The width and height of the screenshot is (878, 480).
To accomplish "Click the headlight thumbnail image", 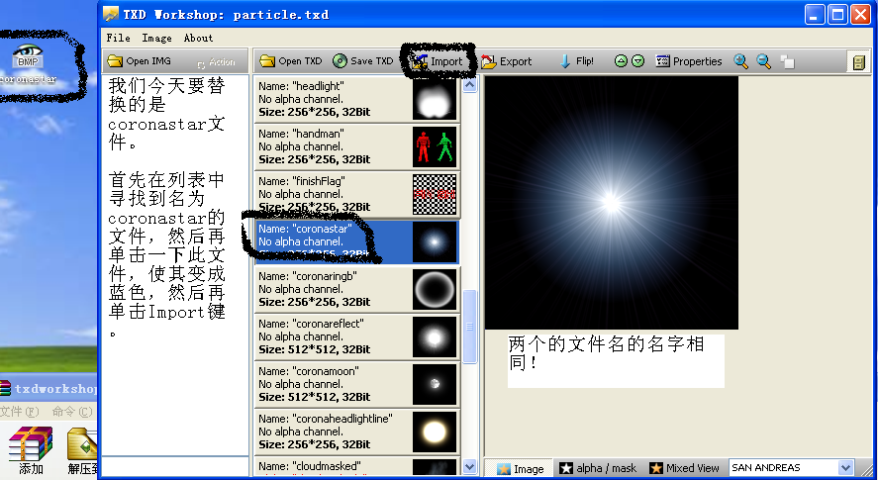I will tap(435, 99).
